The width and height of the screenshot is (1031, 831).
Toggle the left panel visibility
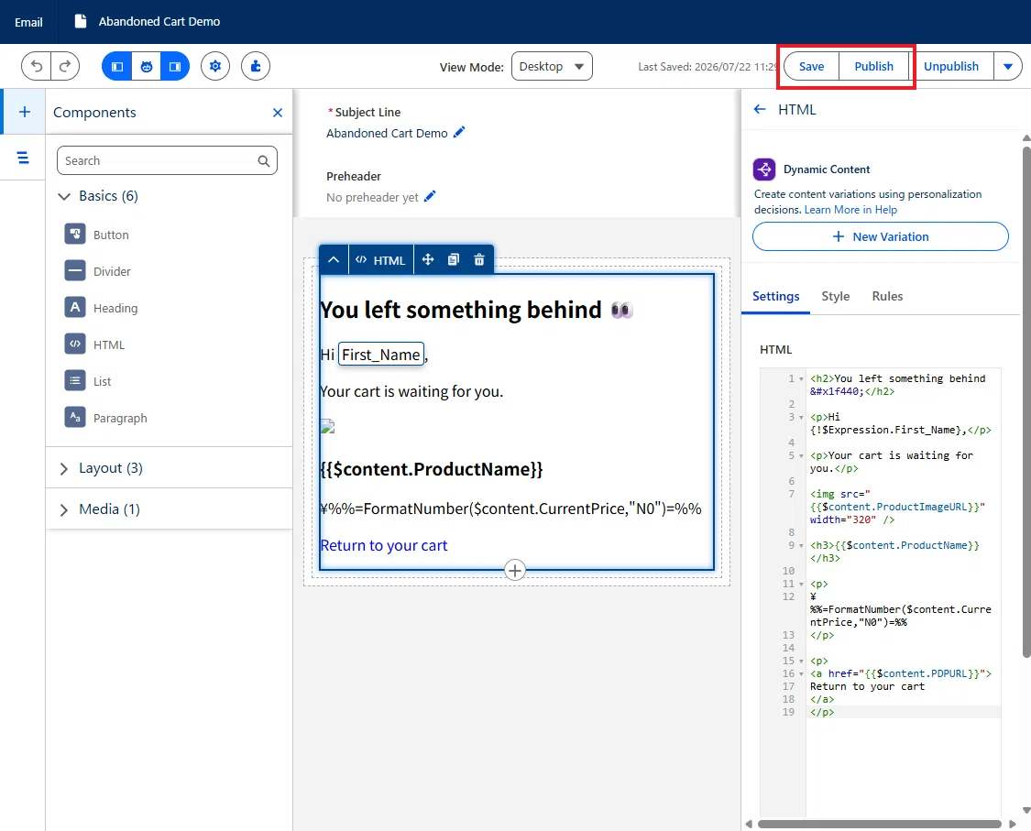[x=117, y=66]
